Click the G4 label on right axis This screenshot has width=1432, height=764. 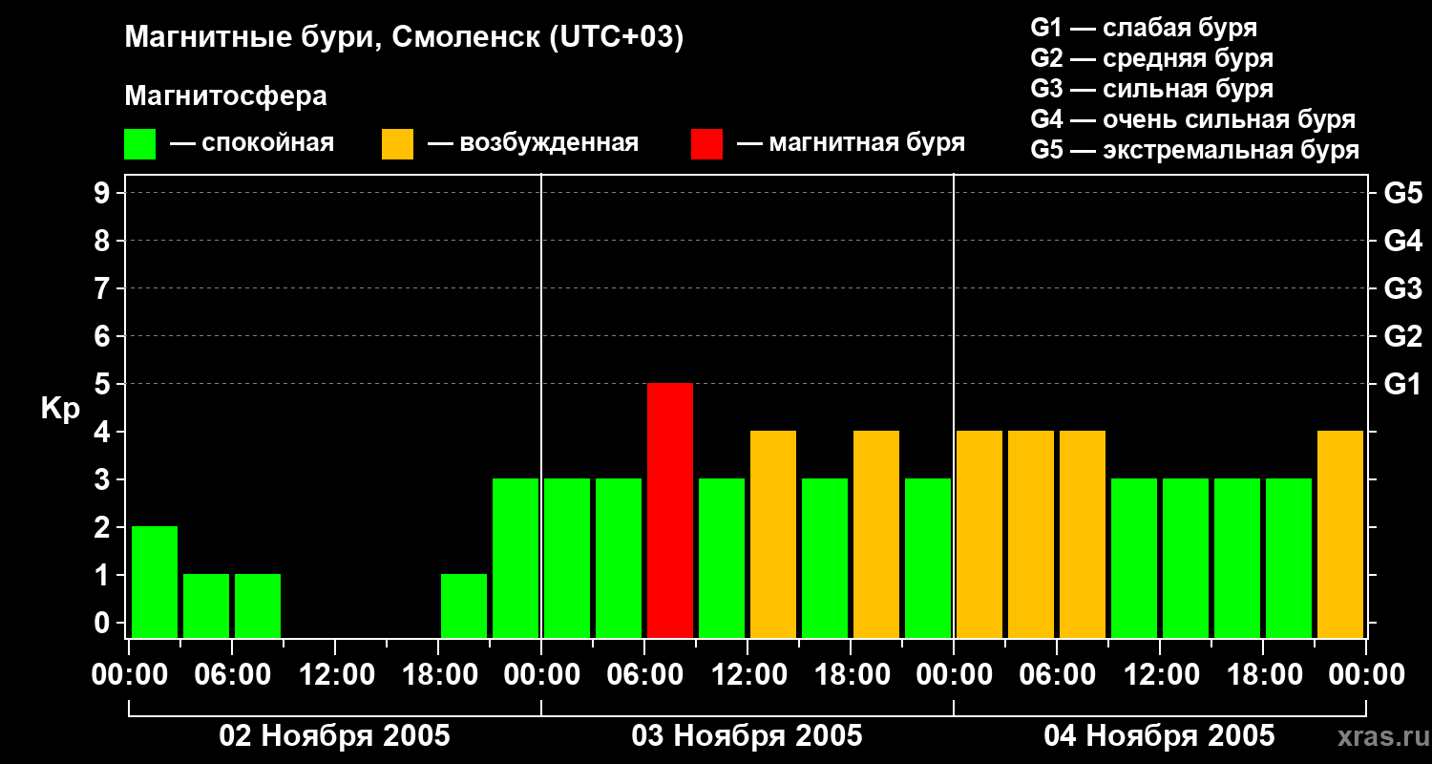(x=1402, y=241)
